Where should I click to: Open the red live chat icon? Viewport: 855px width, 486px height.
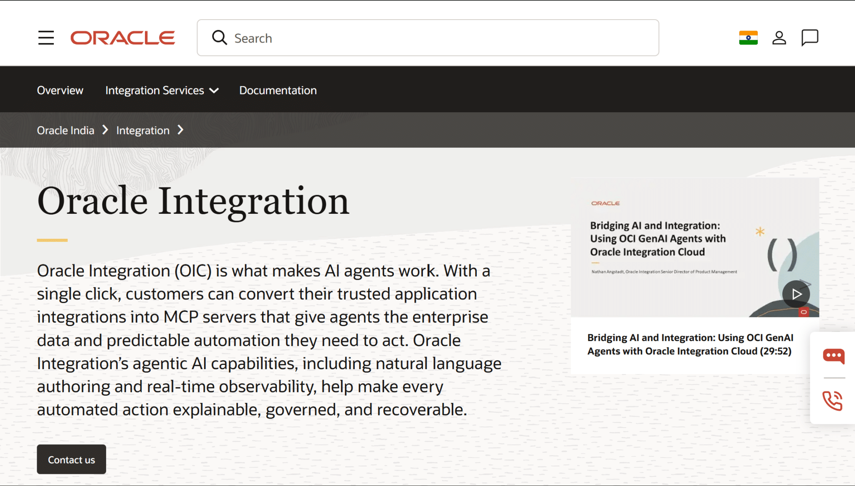pos(833,356)
